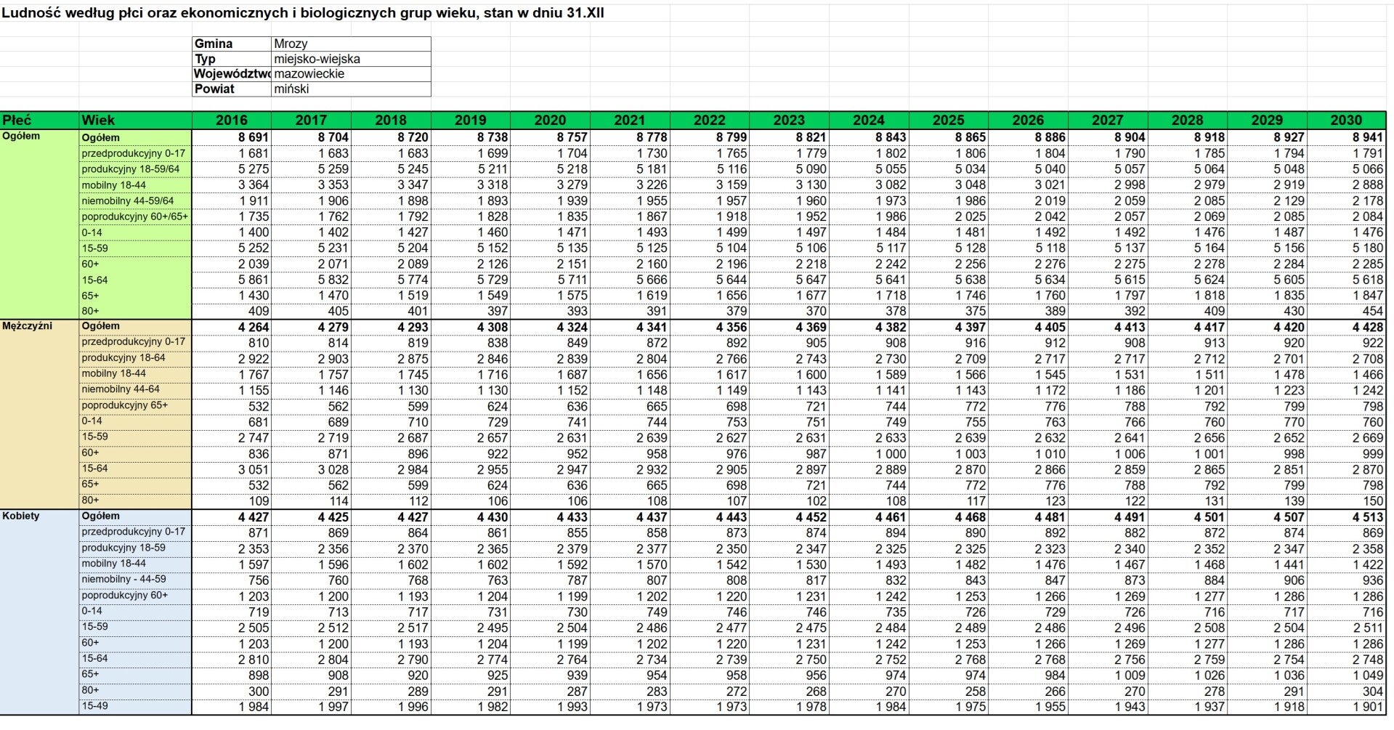Image resolution: width=1394 pixels, height=730 pixels.
Task: Select the 2016 year column header
Action: click(232, 120)
